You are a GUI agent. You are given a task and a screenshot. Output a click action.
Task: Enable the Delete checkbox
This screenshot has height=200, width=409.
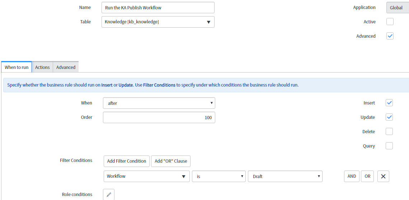[x=389, y=131]
